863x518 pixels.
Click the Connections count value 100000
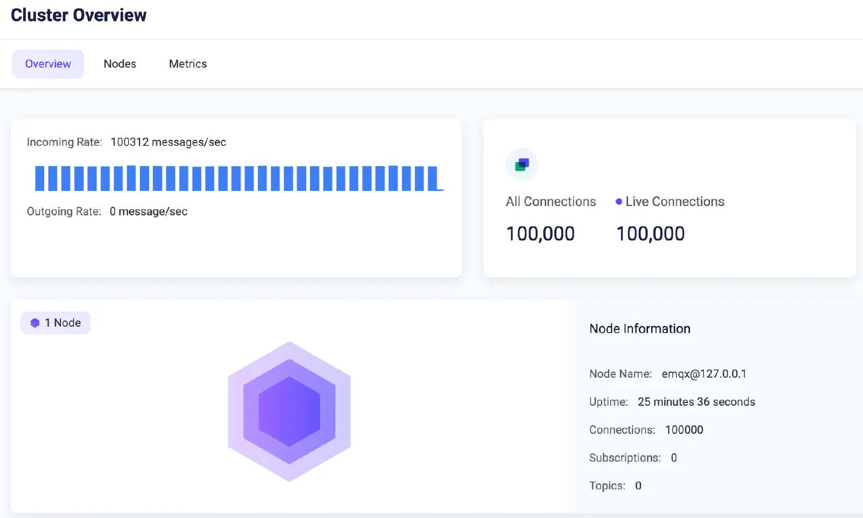click(684, 429)
